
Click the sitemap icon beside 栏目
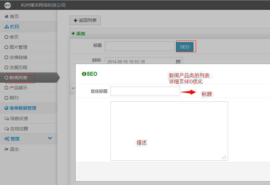point(7,27)
